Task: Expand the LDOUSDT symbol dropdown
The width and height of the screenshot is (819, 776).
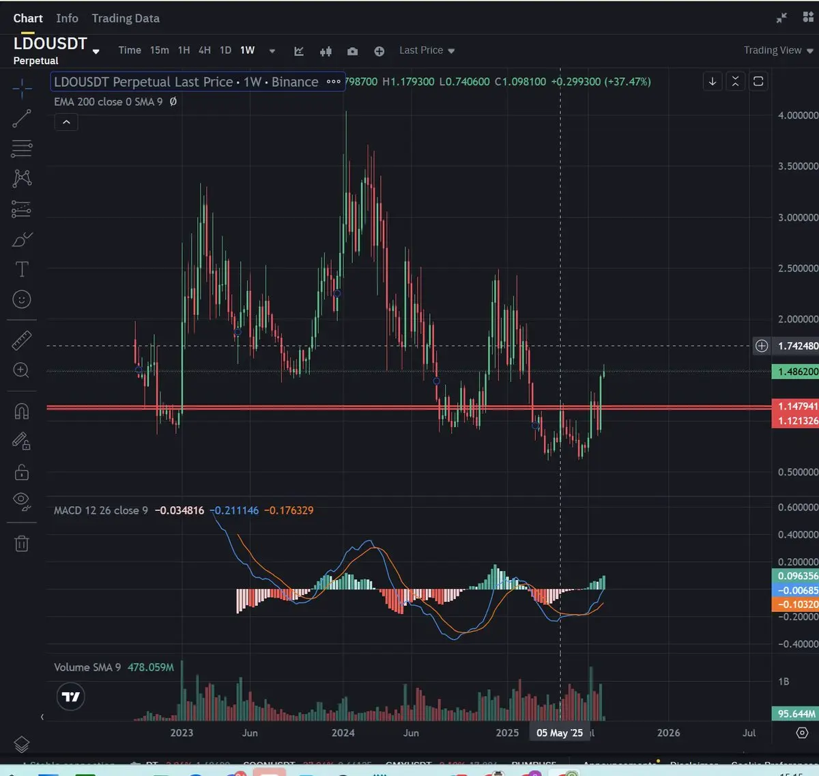Action: (x=96, y=51)
